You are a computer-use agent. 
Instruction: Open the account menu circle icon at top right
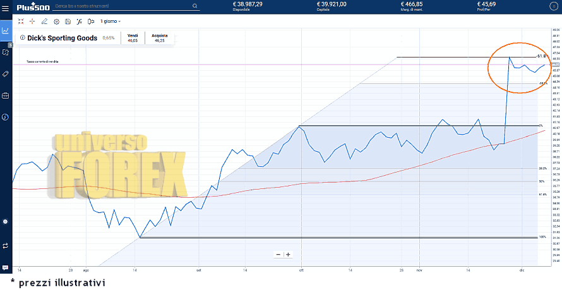(554, 6)
